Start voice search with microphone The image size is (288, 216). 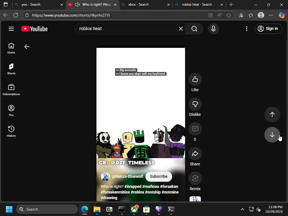click(x=213, y=29)
